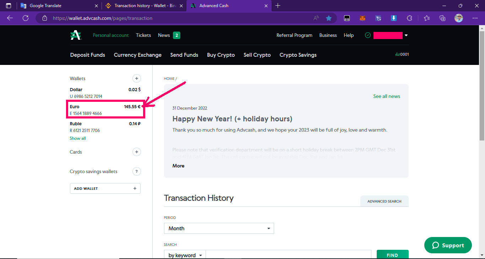This screenshot has width=485, height=259.
Task: Click the Dollar wallet number U 6986 5212 7014
Action: coord(86,97)
